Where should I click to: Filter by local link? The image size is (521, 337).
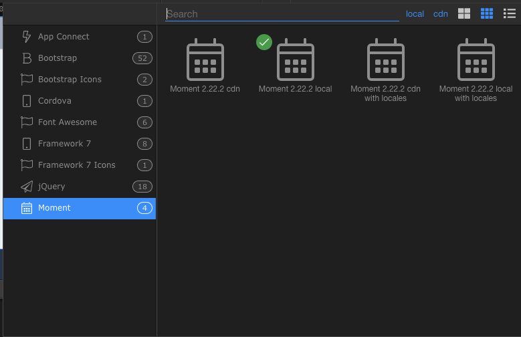coord(415,14)
